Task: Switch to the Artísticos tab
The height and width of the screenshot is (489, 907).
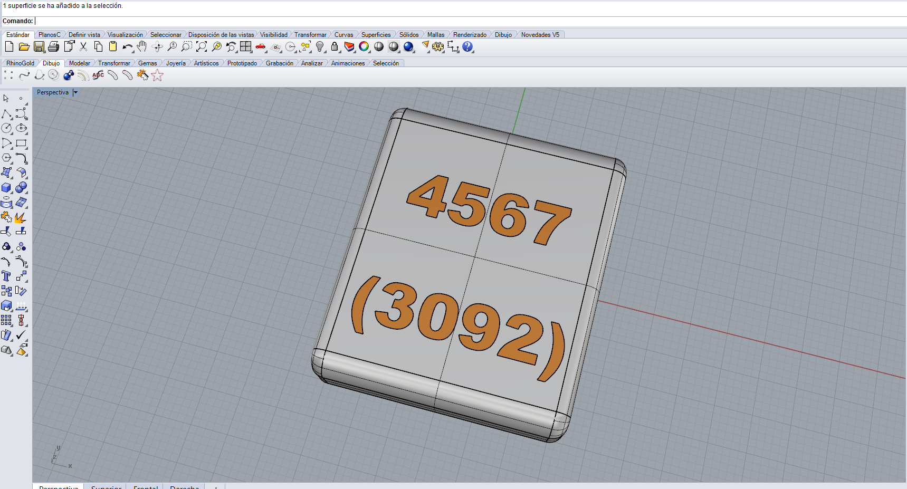Action: coord(206,63)
